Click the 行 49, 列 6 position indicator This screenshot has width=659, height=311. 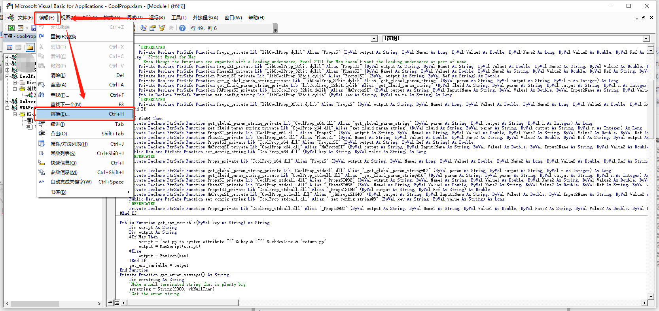tap(204, 28)
